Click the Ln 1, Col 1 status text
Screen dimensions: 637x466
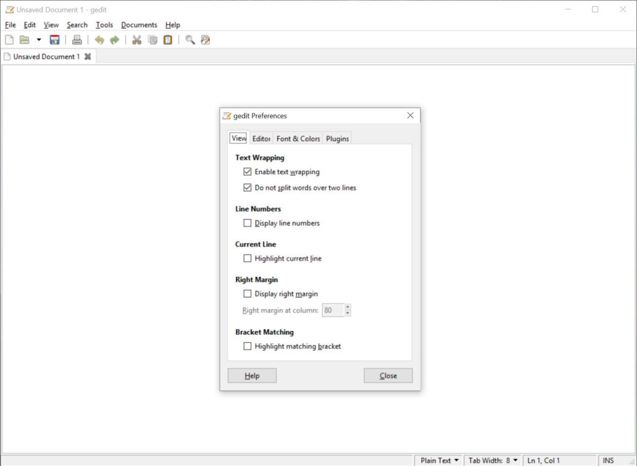tap(544, 460)
